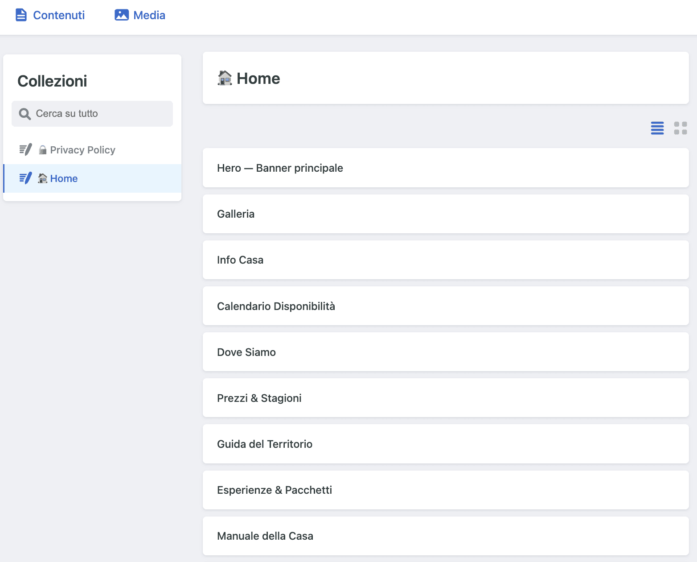Screen dimensions: 697x562
Task: Click the Home page heading
Action: (249, 79)
